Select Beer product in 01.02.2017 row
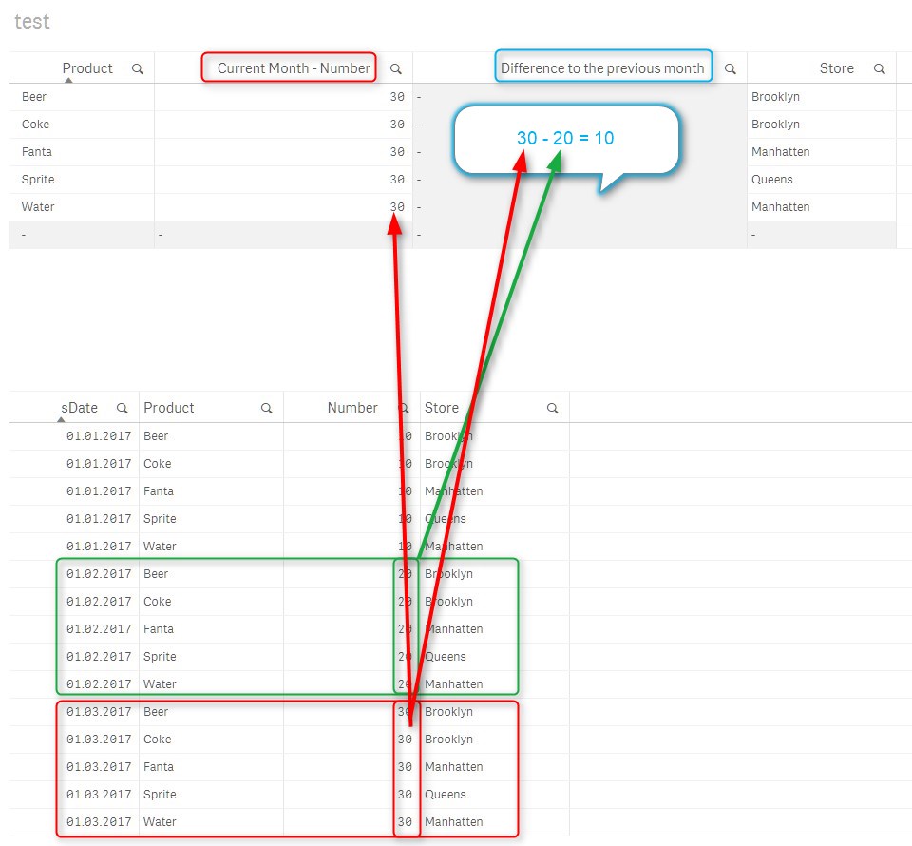The width and height of the screenshot is (912, 846). pyautogui.click(x=156, y=574)
